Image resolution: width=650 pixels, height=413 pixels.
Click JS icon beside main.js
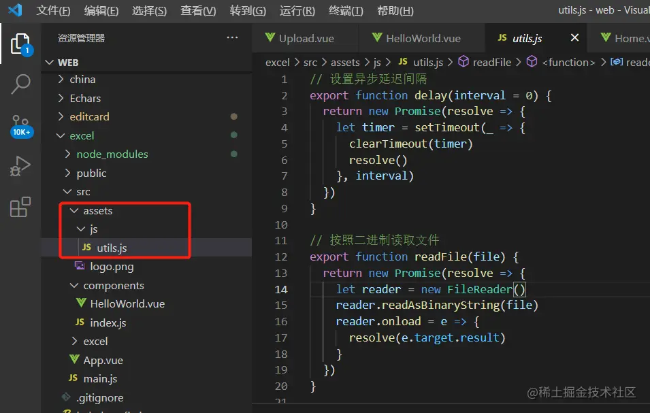[x=73, y=378]
